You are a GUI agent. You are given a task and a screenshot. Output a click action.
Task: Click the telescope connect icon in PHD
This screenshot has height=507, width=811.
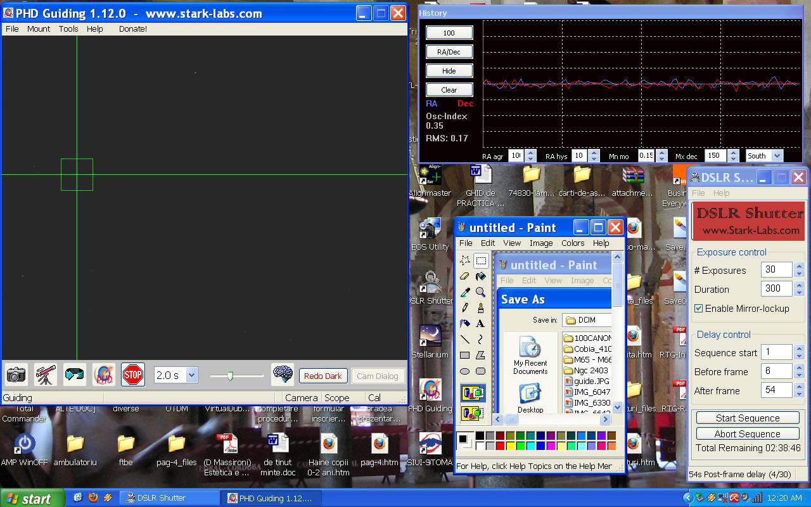(x=46, y=375)
